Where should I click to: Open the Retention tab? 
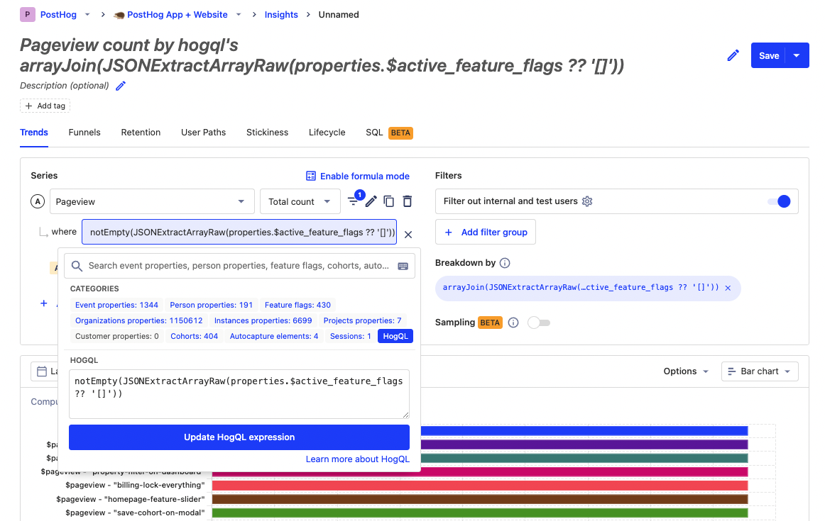[x=141, y=133]
